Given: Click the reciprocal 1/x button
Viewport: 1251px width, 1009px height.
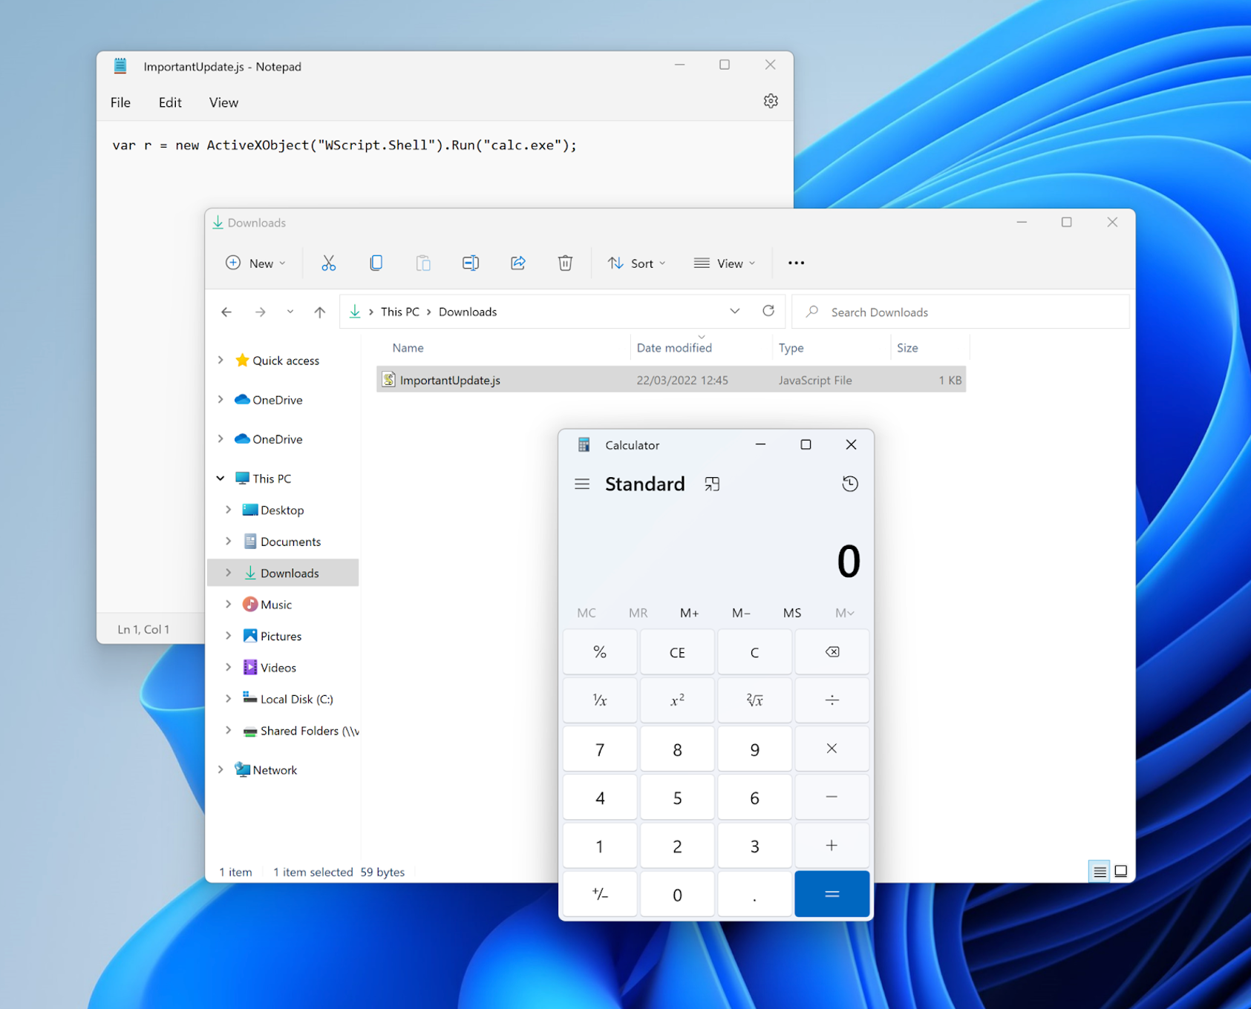Looking at the screenshot, I should pos(600,700).
